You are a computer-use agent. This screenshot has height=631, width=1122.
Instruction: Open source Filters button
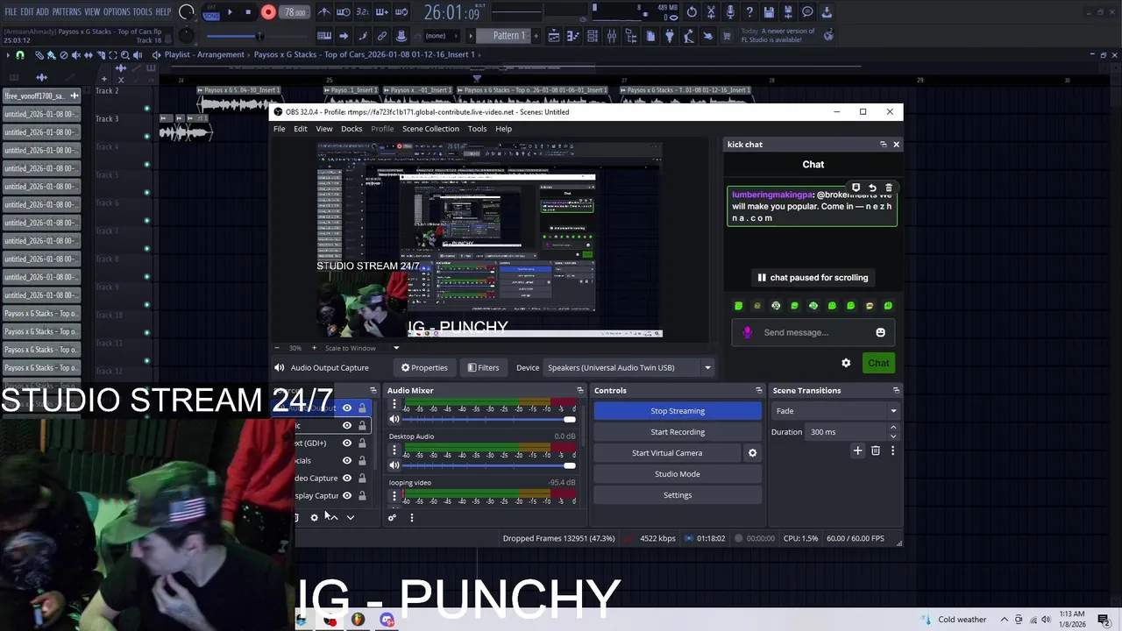(483, 368)
